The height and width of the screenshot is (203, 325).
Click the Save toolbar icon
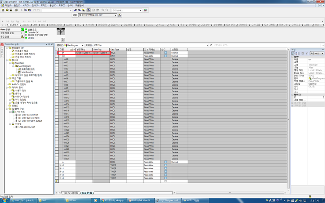point(11,10)
